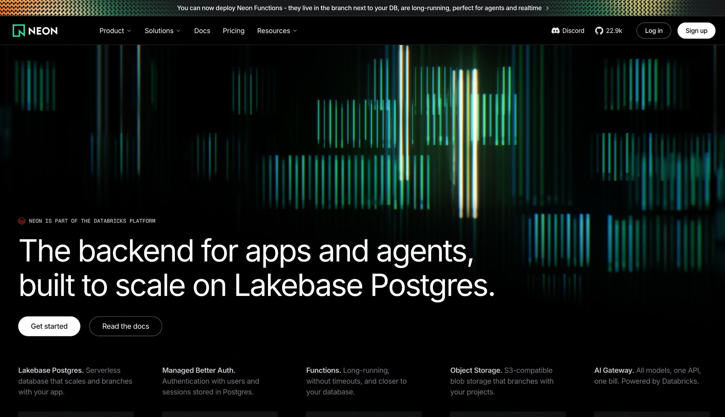
Task: Click the Log in button
Action: 653,31
